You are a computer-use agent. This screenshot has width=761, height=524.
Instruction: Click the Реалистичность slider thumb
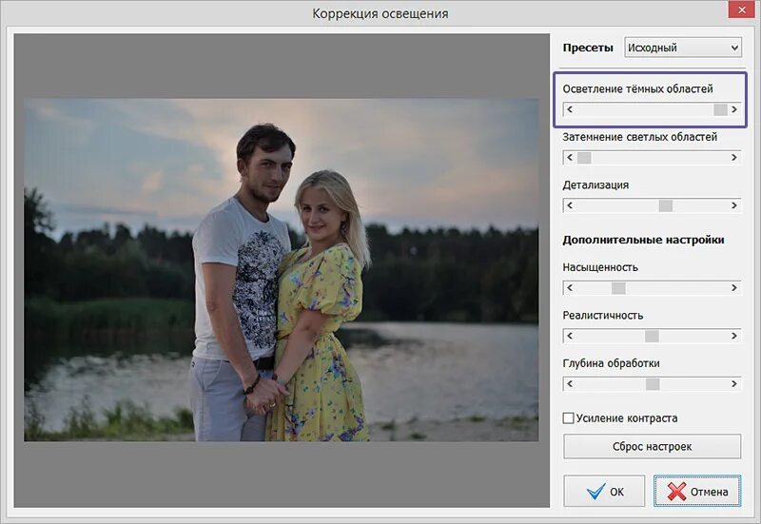[x=652, y=336]
